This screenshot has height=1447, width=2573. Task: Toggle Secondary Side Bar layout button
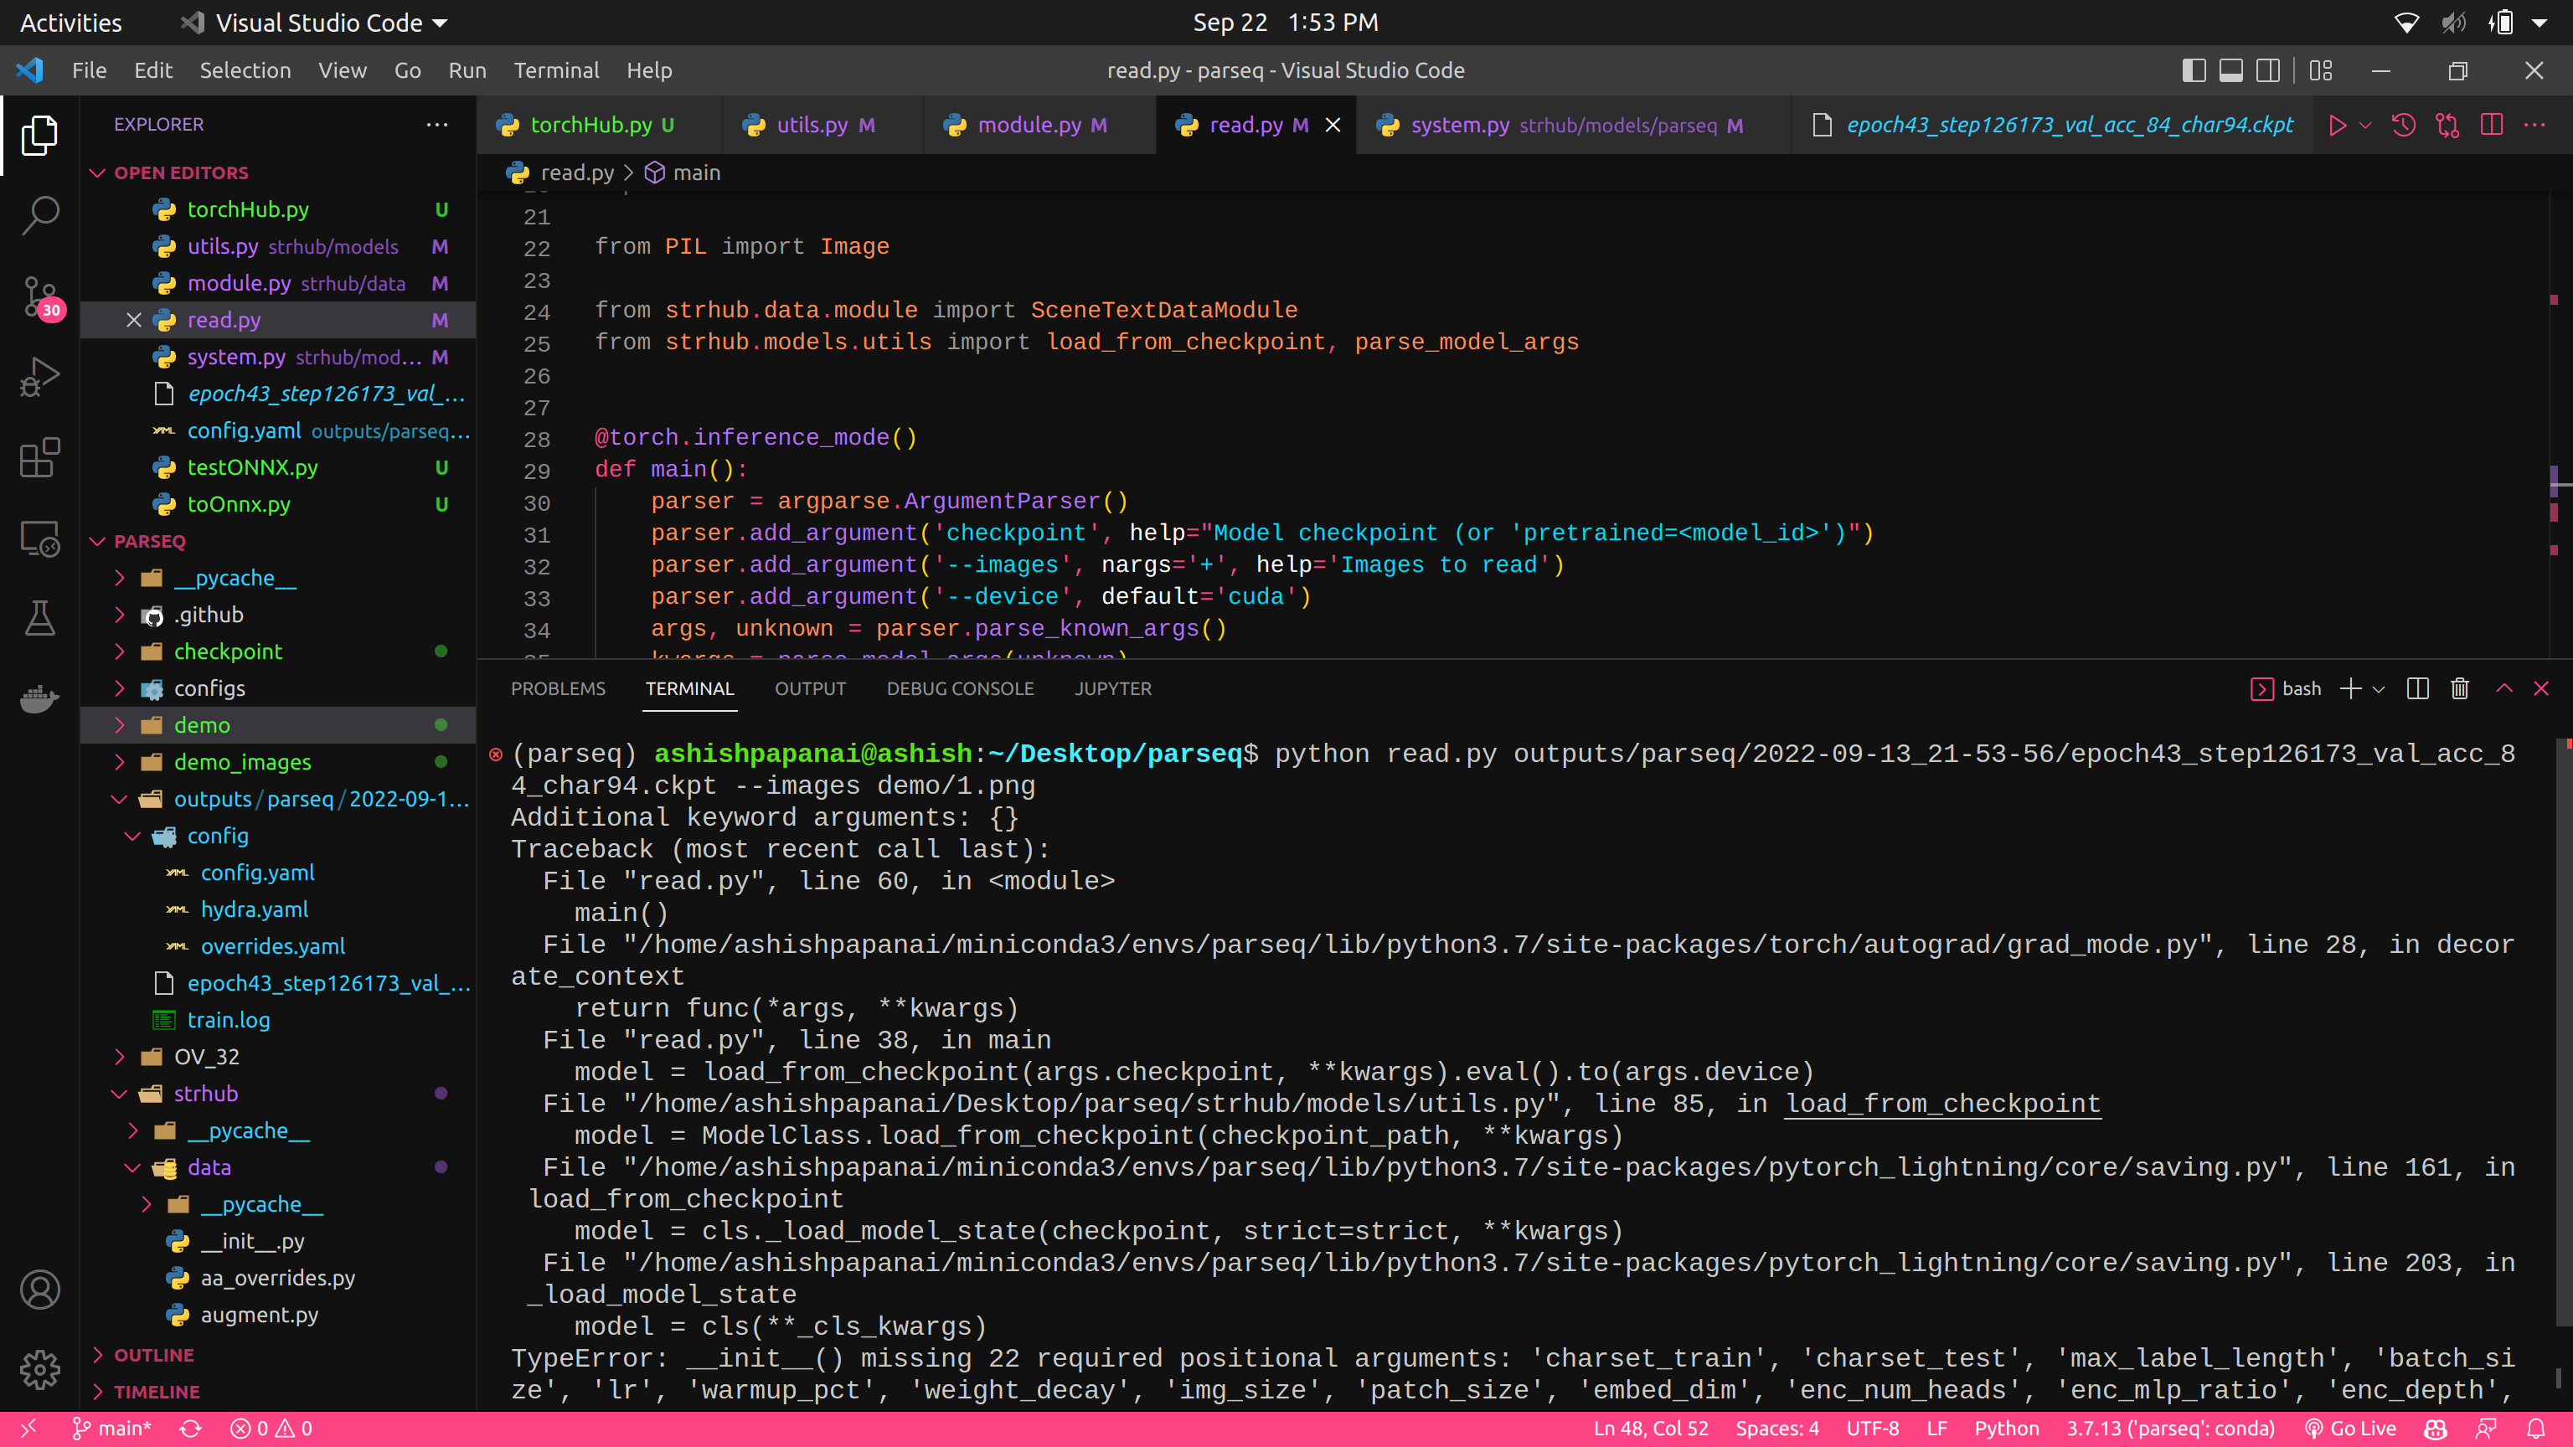pyautogui.click(x=2267, y=71)
